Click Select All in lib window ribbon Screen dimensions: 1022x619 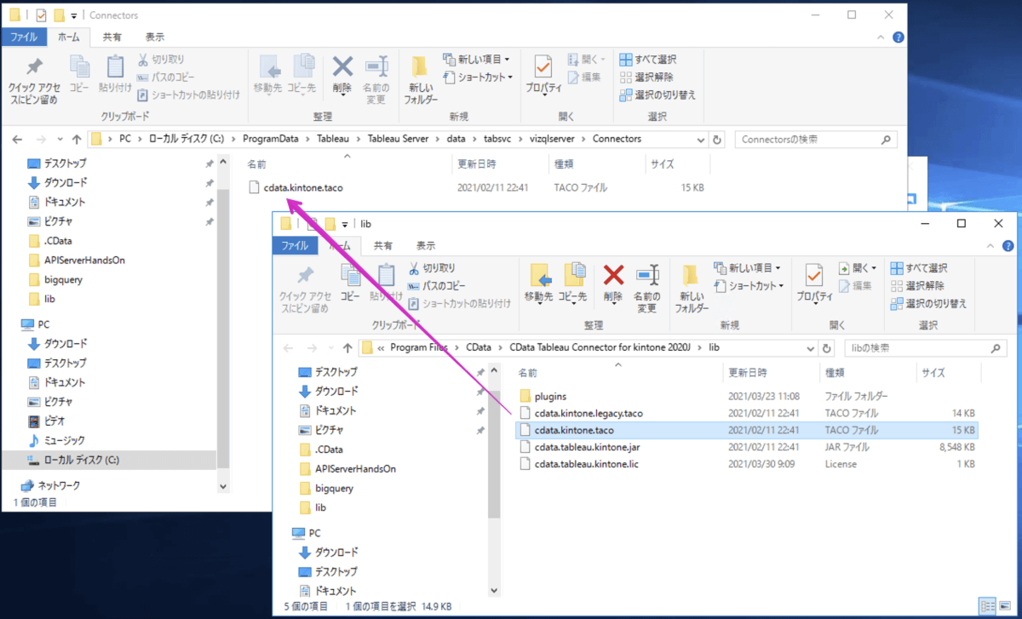pyautogui.click(x=919, y=267)
